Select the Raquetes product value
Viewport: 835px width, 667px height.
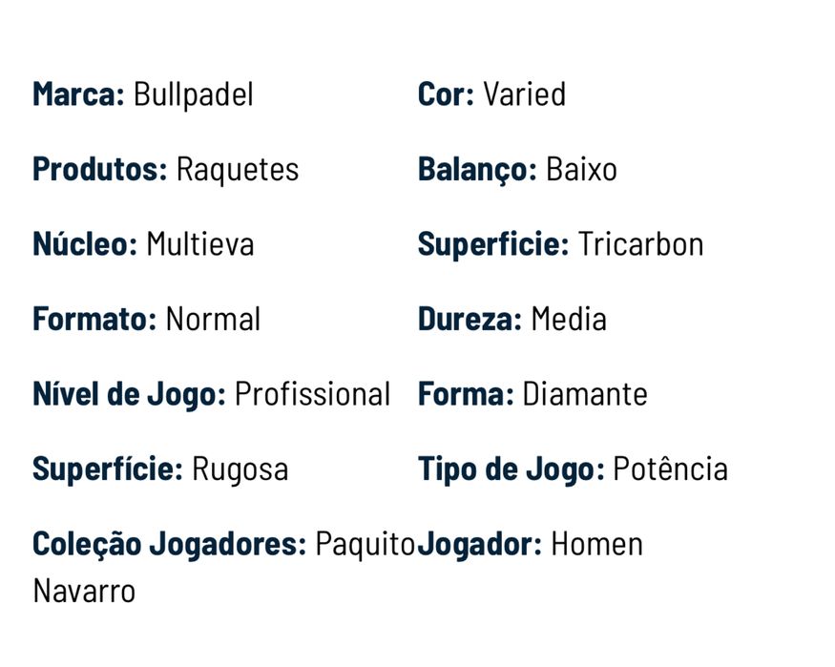click(x=238, y=170)
